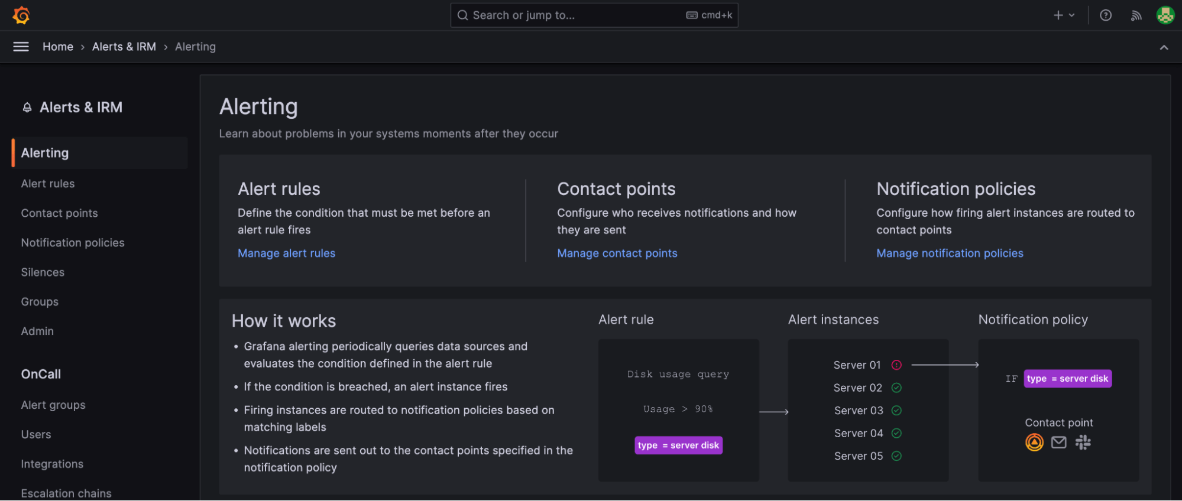The width and height of the screenshot is (1182, 501).
Task: Click the How it works heading
Action: coord(284,321)
